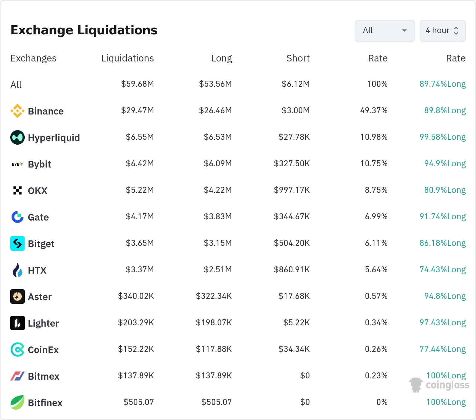Image resolution: width=476 pixels, height=420 pixels.
Task: Click the CoinEx logo icon
Action: click(x=17, y=349)
